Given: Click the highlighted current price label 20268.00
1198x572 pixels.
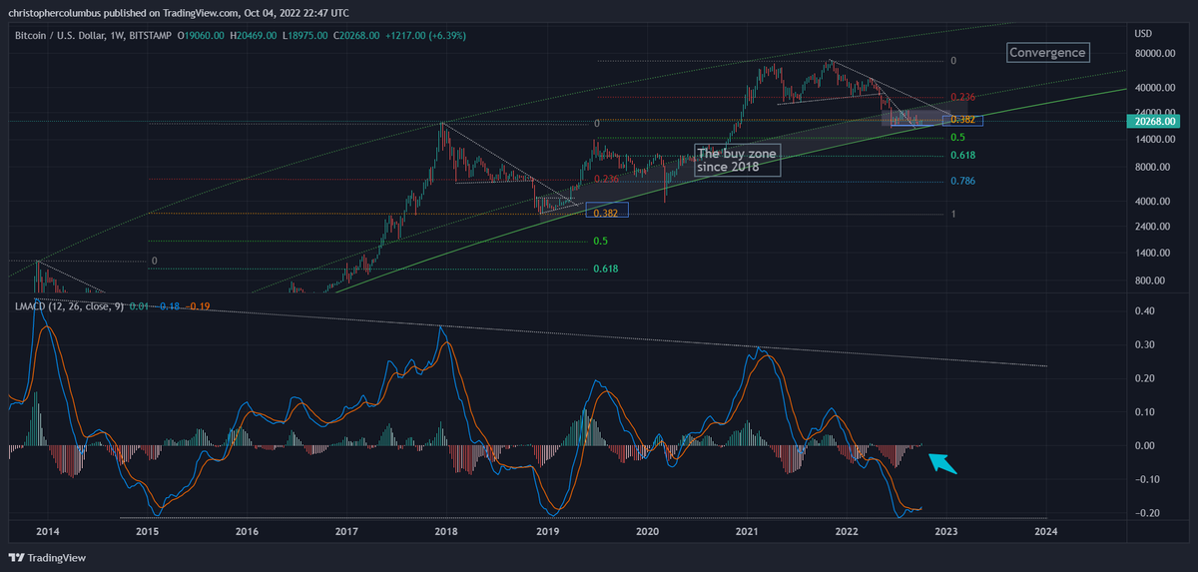Looking at the screenshot, I should click(1154, 121).
